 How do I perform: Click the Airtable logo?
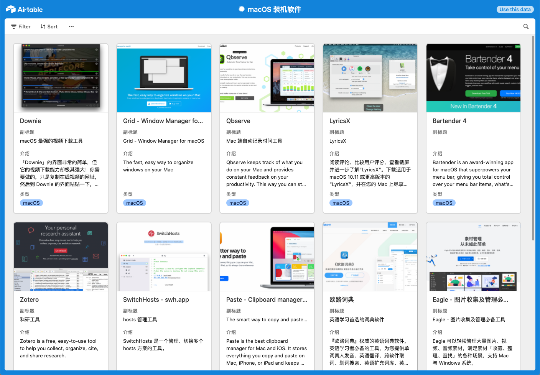coord(24,9)
